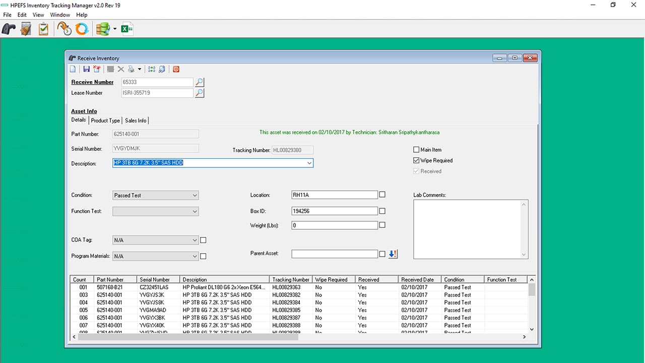645x363 pixels.
Task: Create a new record with the blank page icon
Action: [x=72, y=69]
